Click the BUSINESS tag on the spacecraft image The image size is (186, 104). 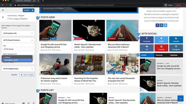(78, 38)
